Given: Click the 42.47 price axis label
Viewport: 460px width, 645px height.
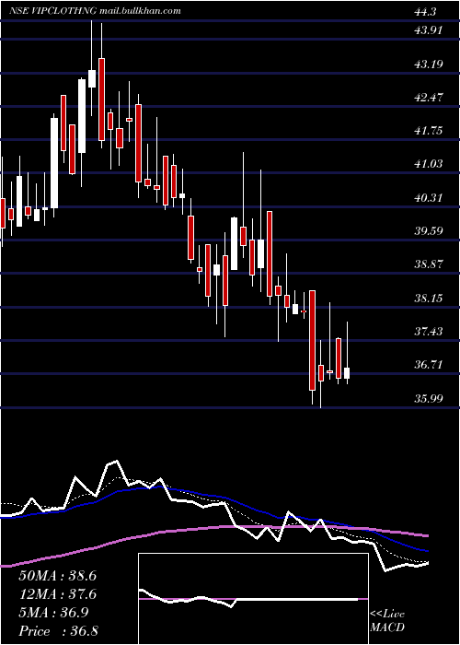Looking at the screenshot, I should point(429,97).
